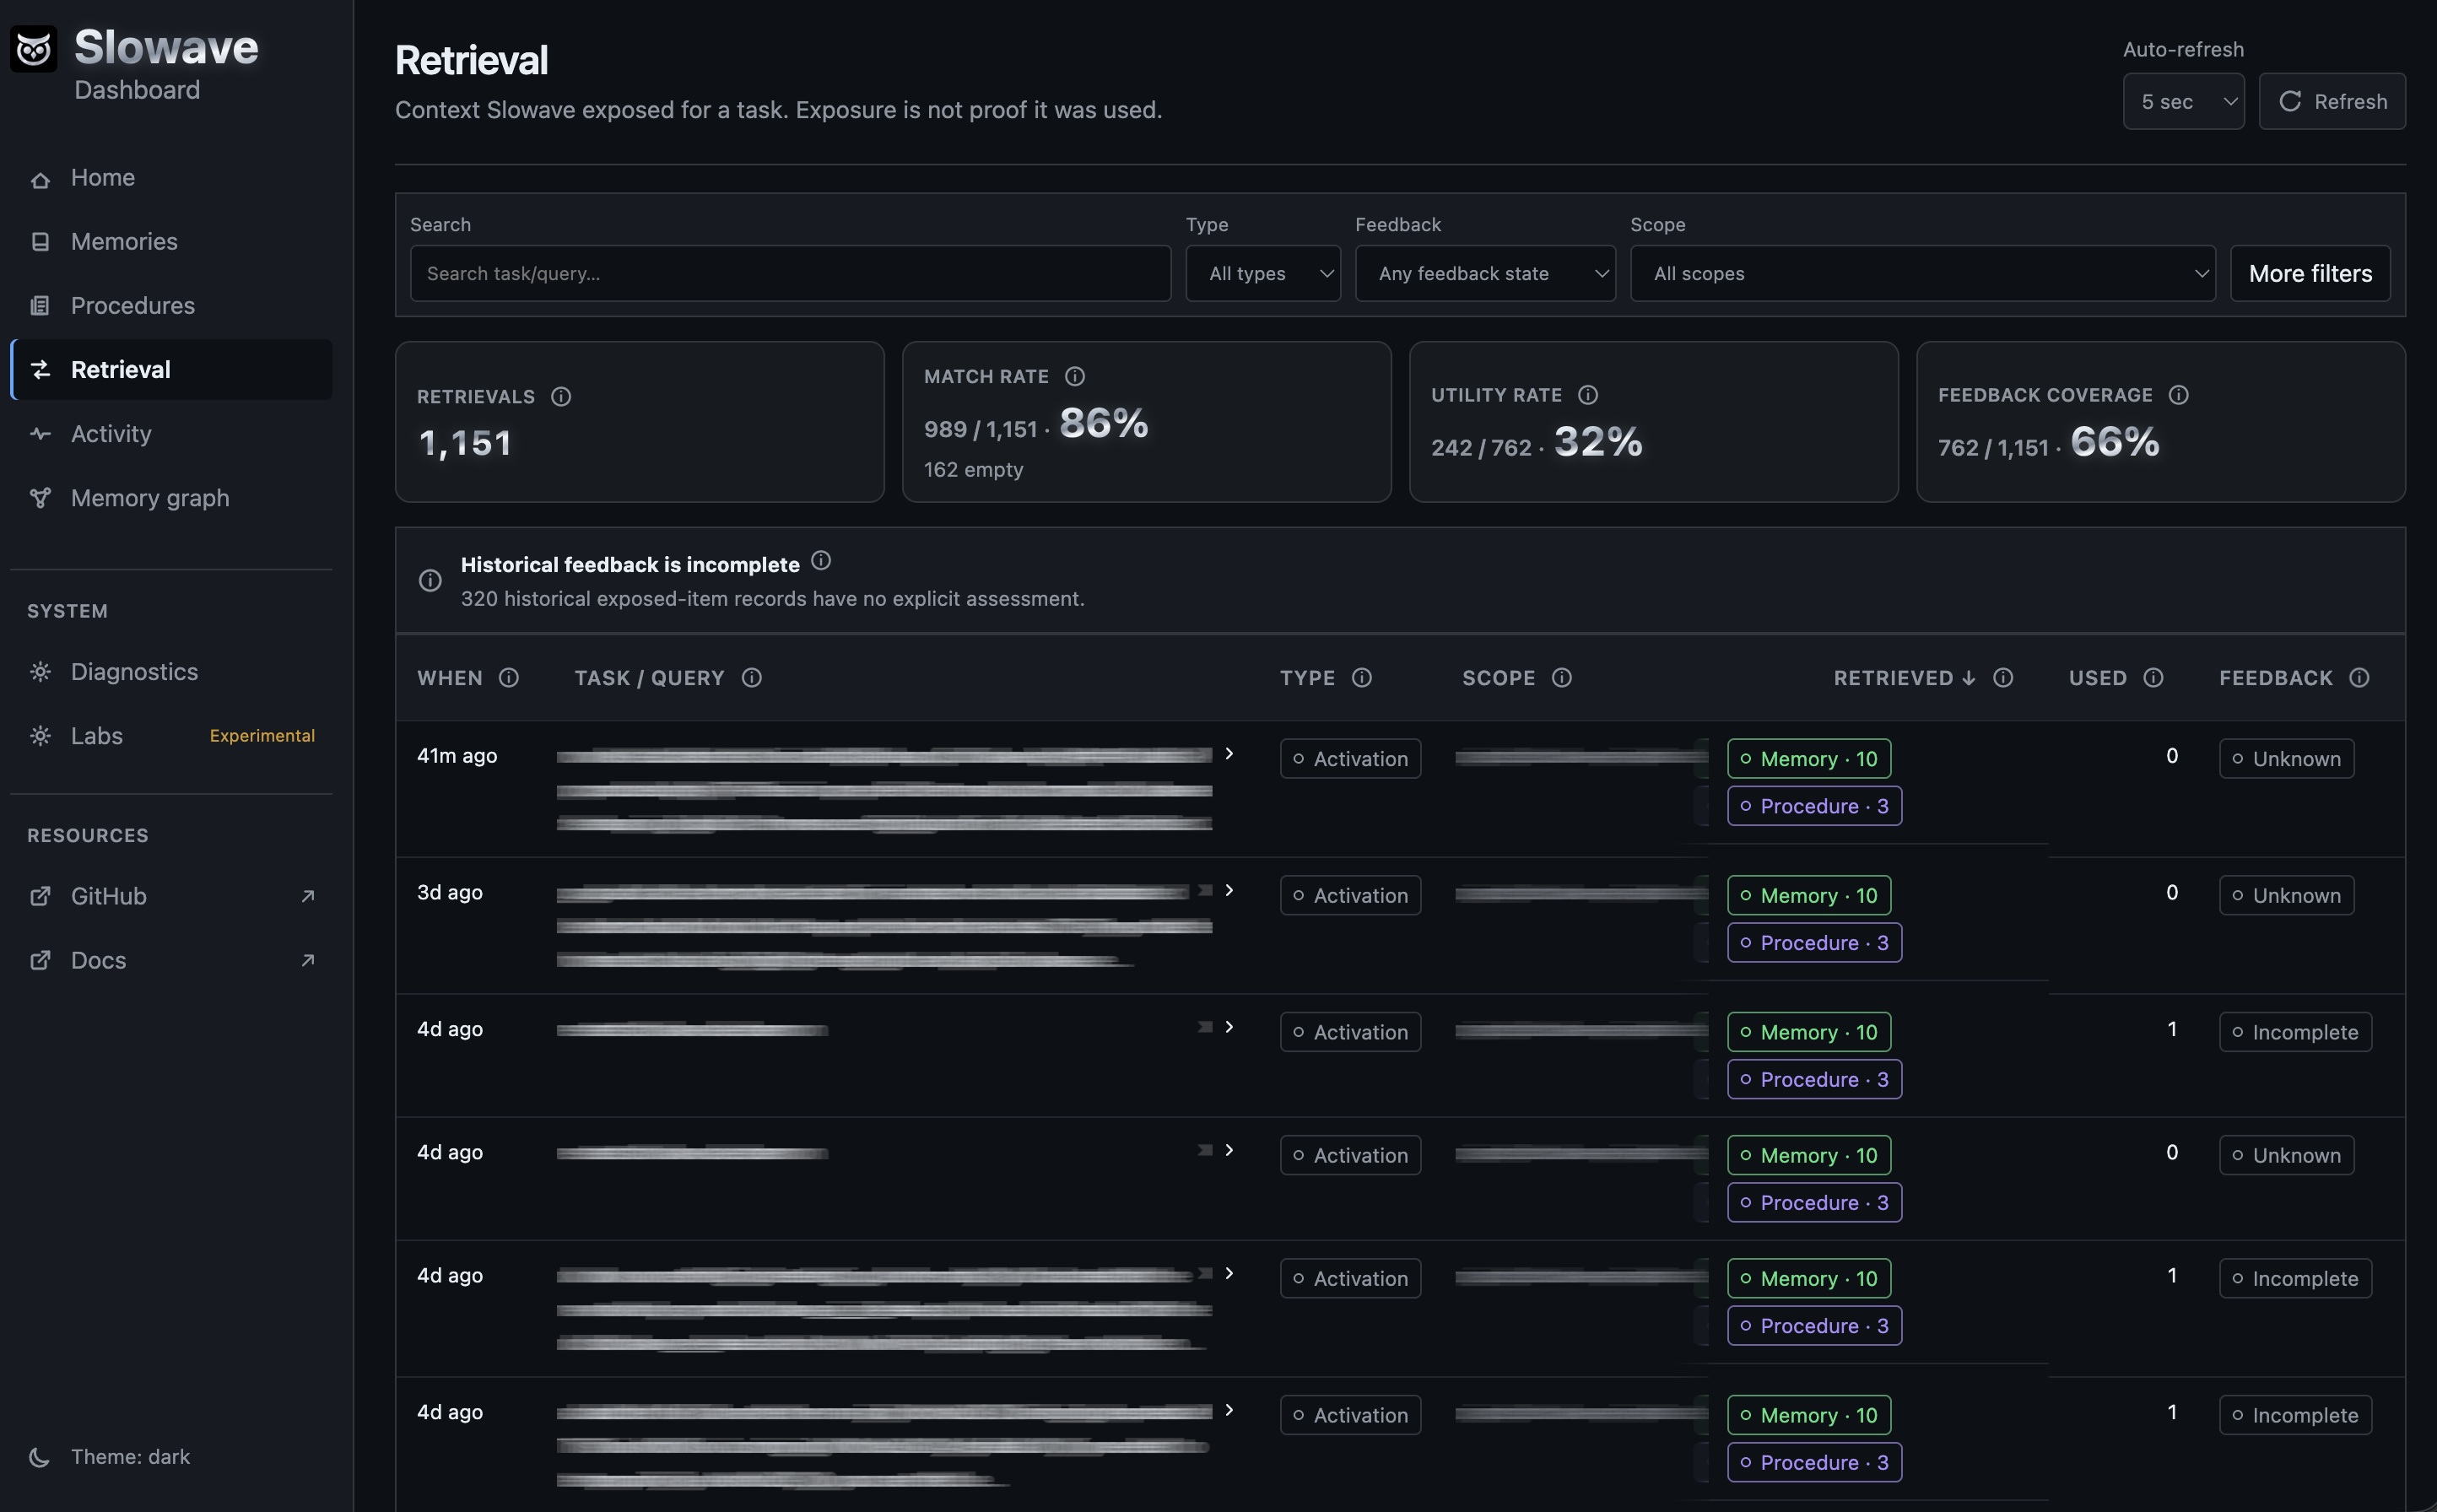Click the '3d ago' timestamp

(x=450, y=892)
